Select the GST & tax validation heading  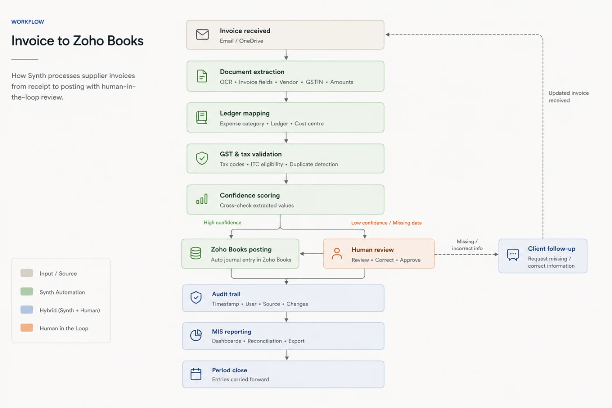coord(250,154)
